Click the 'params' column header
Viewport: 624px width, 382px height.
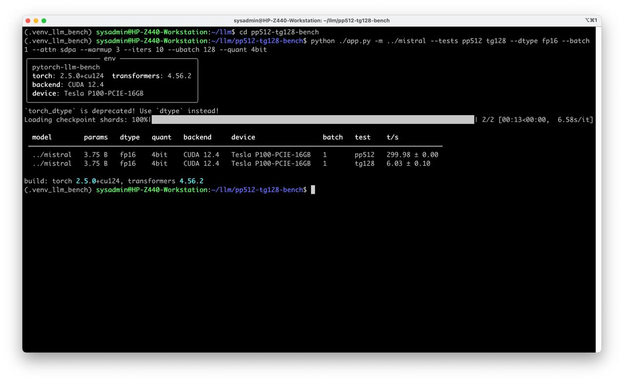(96, 138)
